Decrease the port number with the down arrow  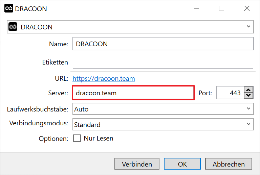pos(248,96)
